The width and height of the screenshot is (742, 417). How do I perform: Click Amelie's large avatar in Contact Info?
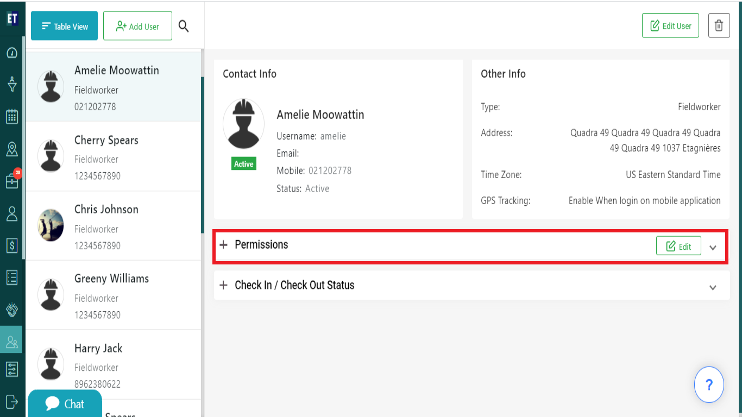tap(243, 124)
